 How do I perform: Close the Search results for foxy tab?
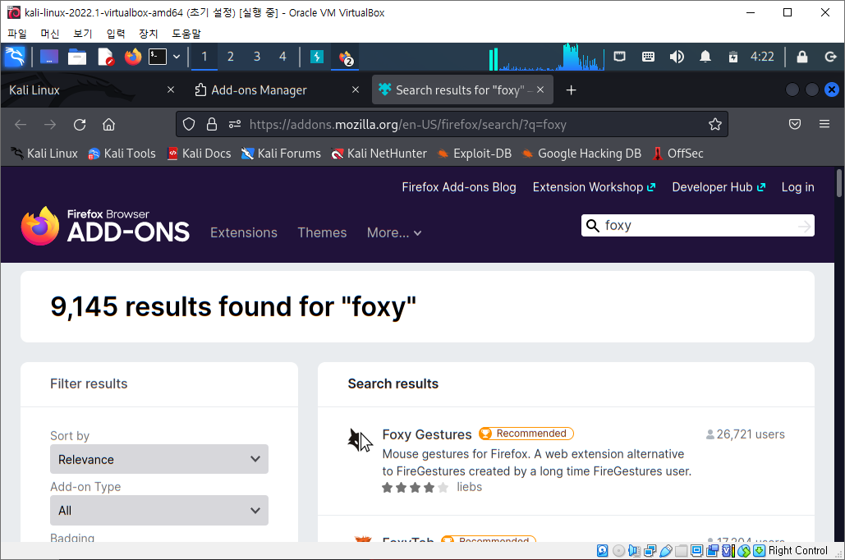[x=540, y=90]
